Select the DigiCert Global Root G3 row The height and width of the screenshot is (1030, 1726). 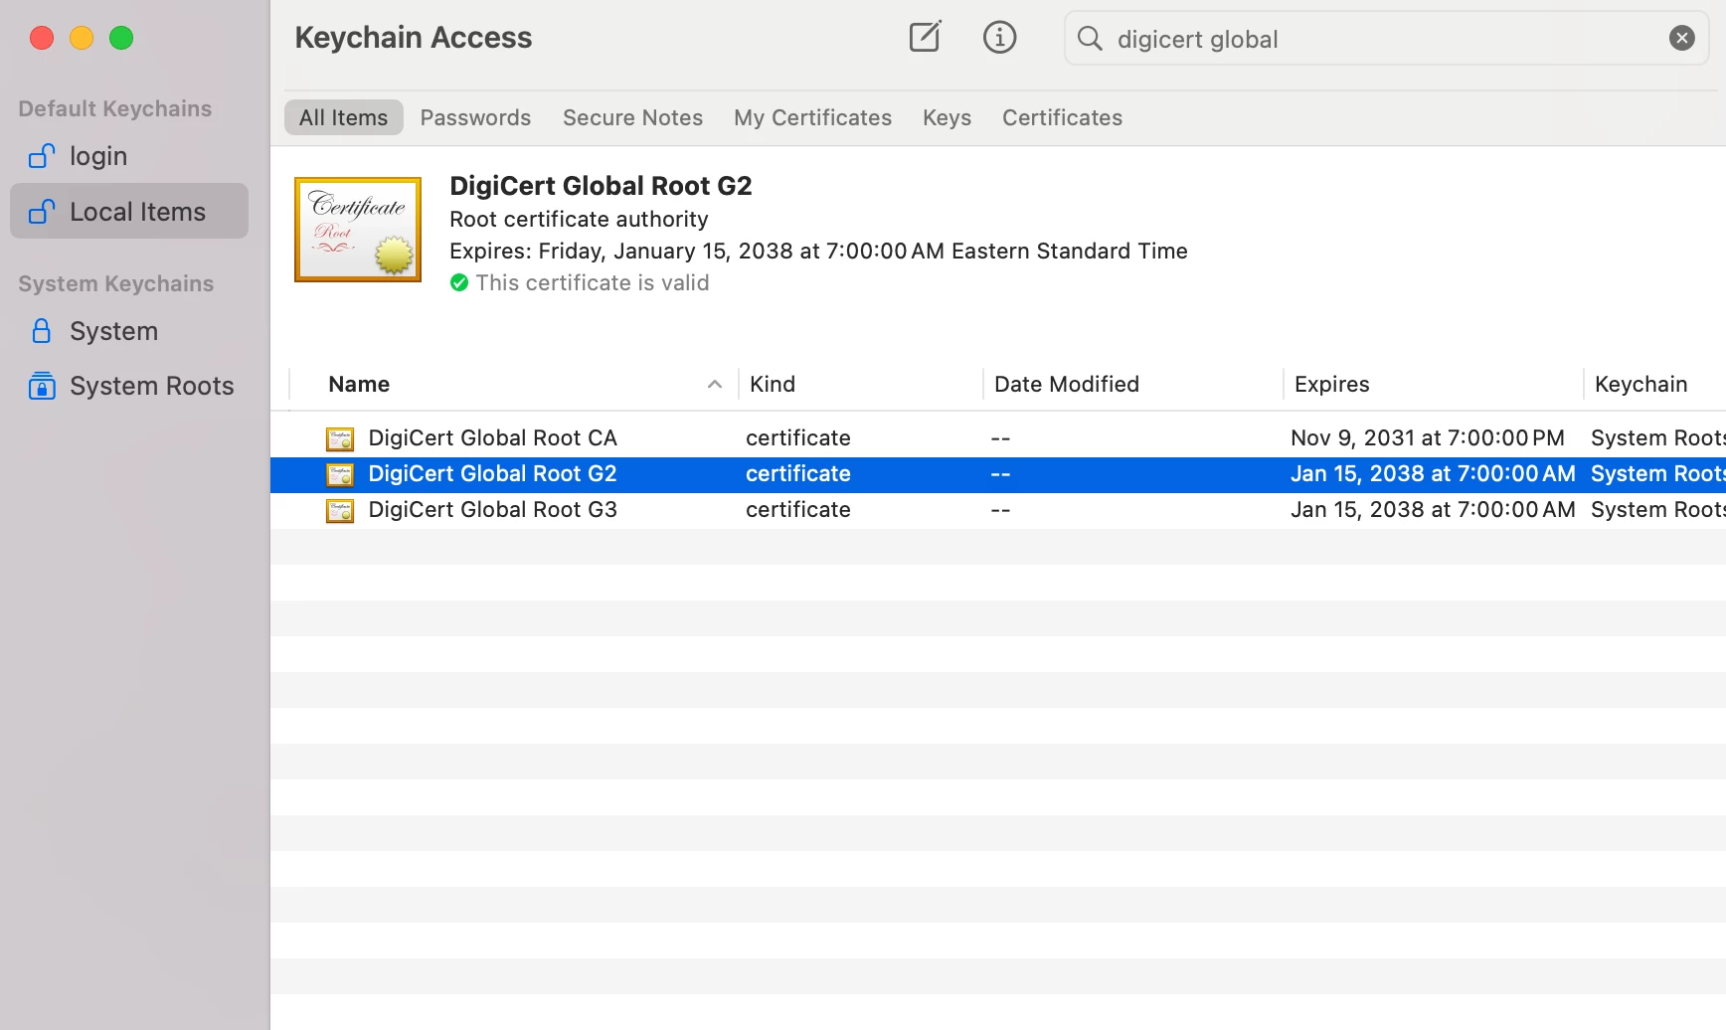[998, 510]
